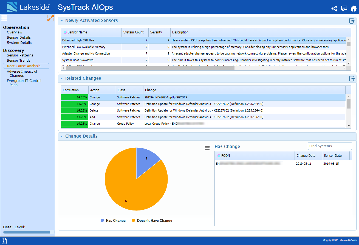The width and height of the screenshot is (359, 245).
Task: Select Extended Low Available Memory row
Action: point(204,47)
